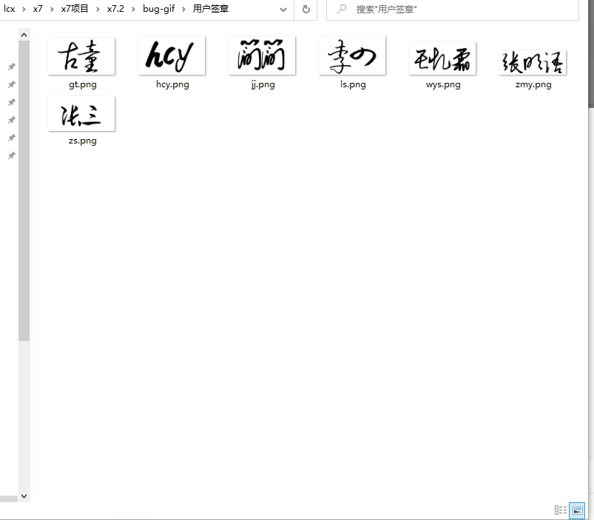Click the wys.png file name label
594x520 pixels.
443,84
